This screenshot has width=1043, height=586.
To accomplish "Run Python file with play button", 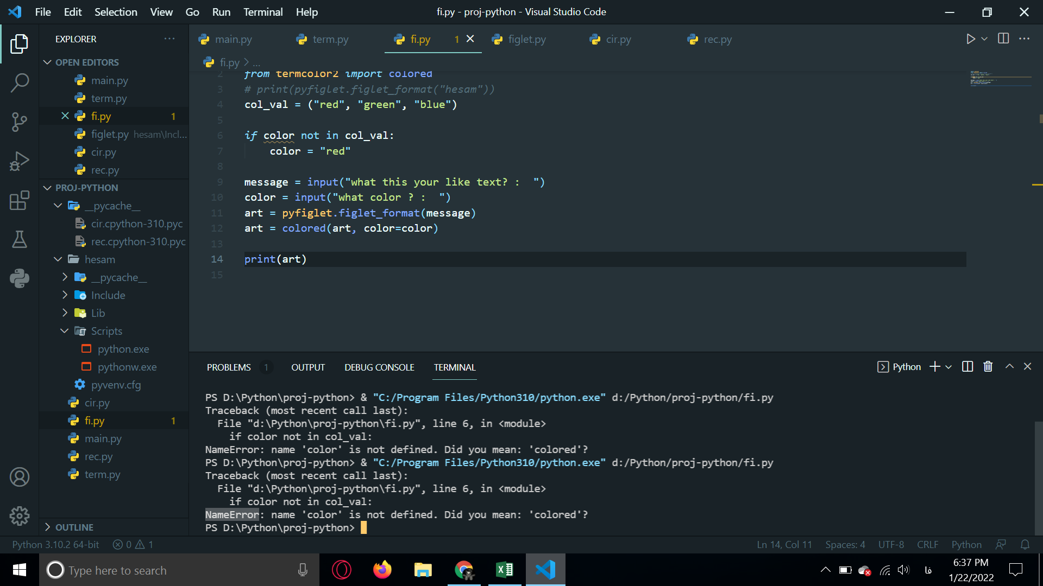I will pyautogui.click(x=970, y=39).
